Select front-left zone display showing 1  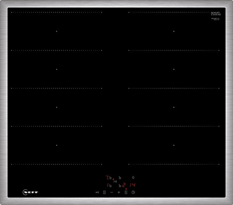pyautogui.click(x=107, y=185)
